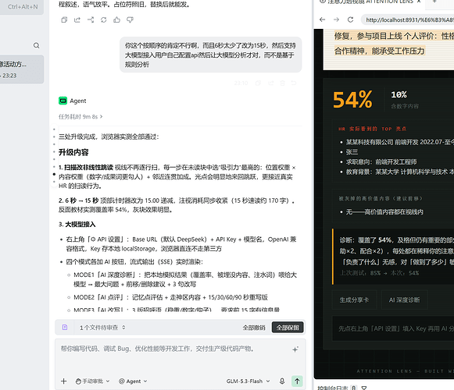Image resolution: width=454 pixels, height=390 pixels.
Task: Reload the page in embedded browser
Action: coord(350,19)
